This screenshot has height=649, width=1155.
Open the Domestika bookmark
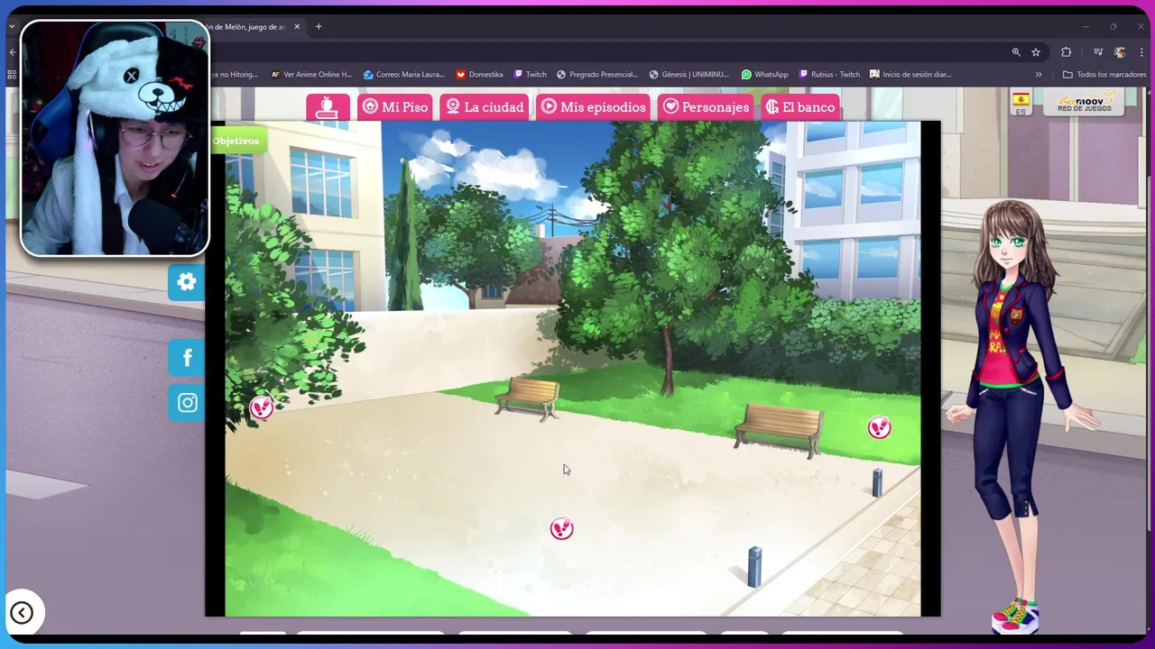[479, 75]
